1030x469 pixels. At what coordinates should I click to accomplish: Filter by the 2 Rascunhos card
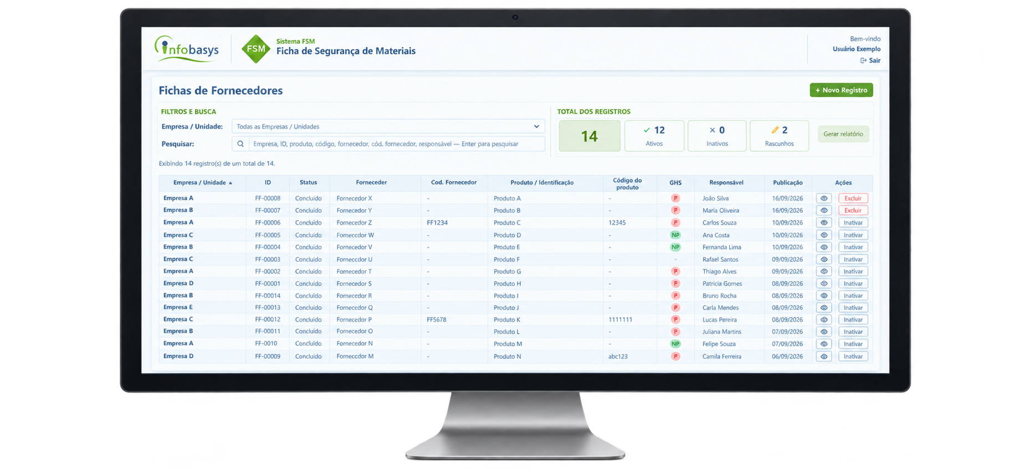(x=779, y=136)
